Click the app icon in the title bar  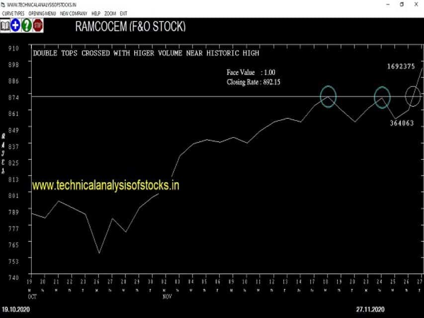pos(3,4)
